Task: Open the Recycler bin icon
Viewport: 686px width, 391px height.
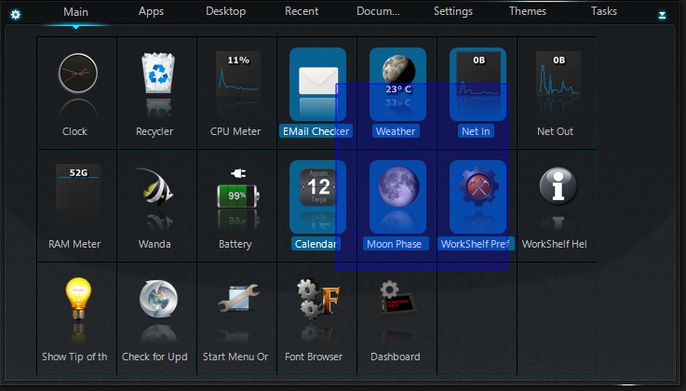Action: pyautogui.click(x=155, y=75)
